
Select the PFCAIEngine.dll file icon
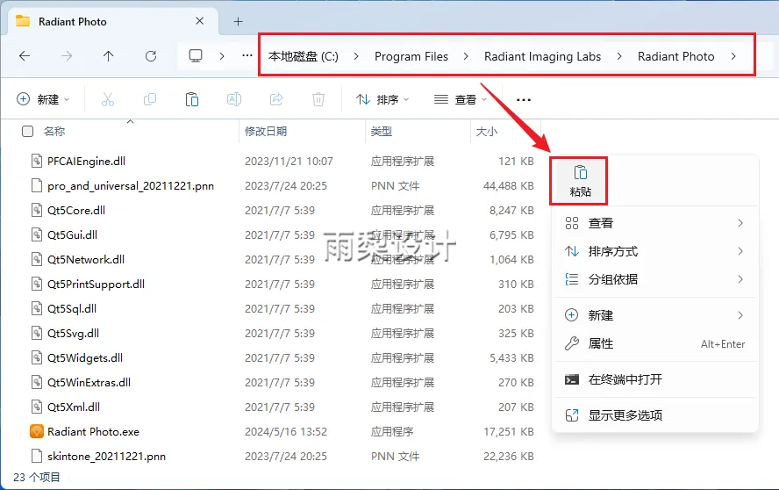[37, 162]
